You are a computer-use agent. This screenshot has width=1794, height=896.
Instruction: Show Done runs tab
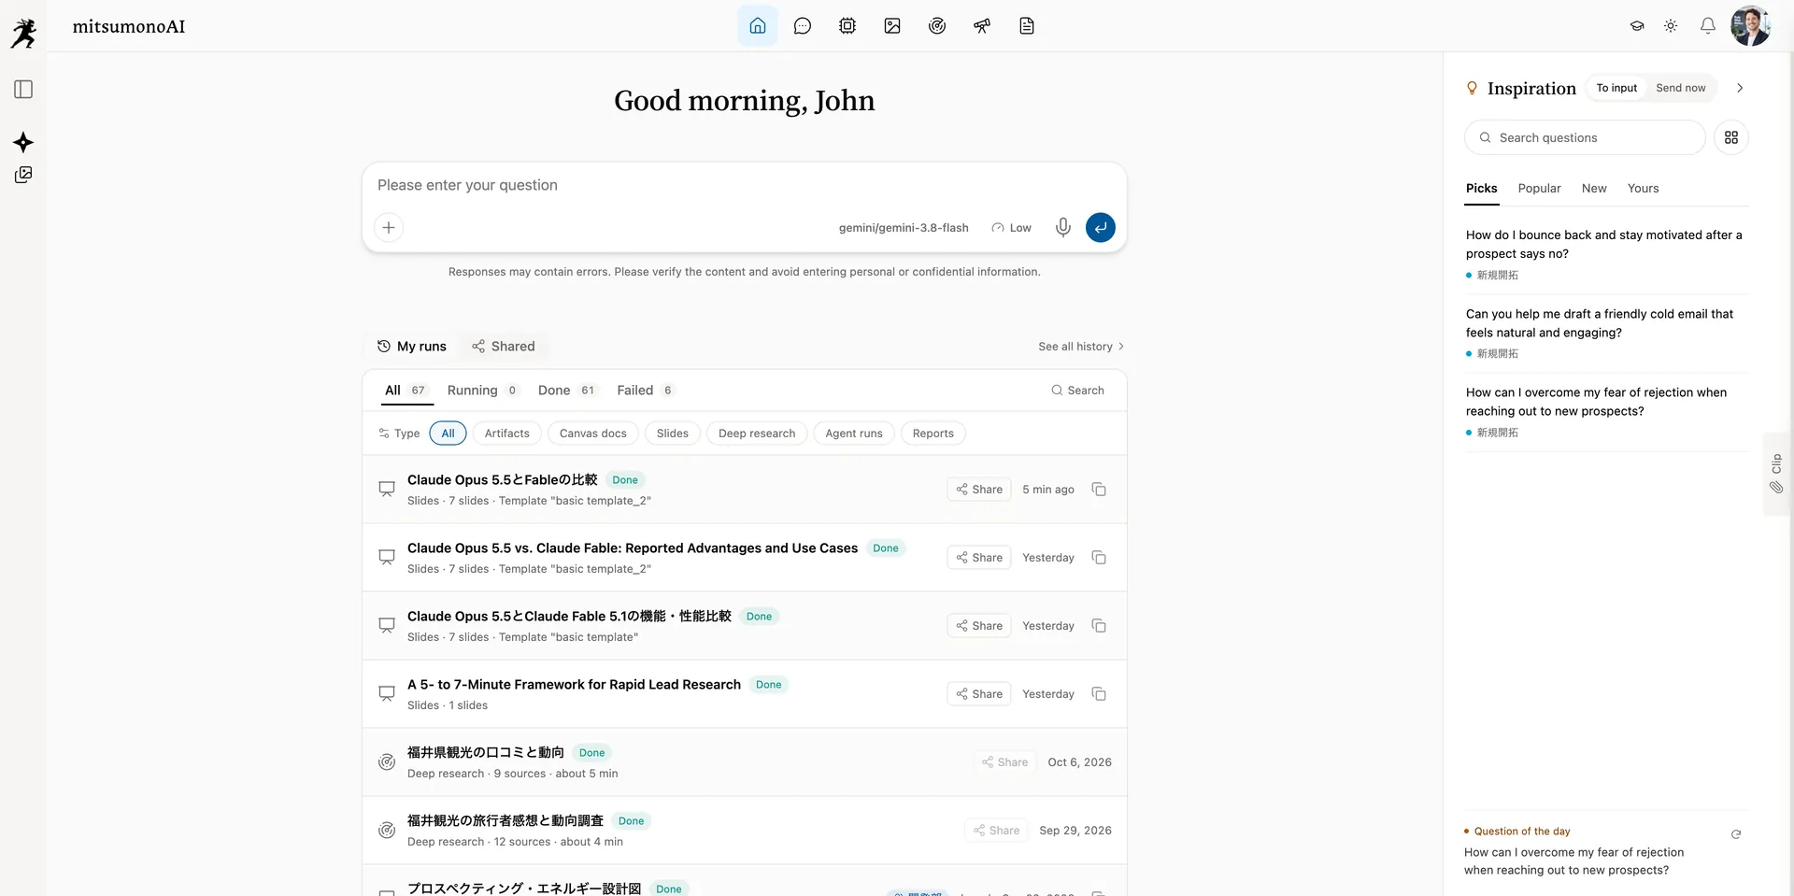566,391
